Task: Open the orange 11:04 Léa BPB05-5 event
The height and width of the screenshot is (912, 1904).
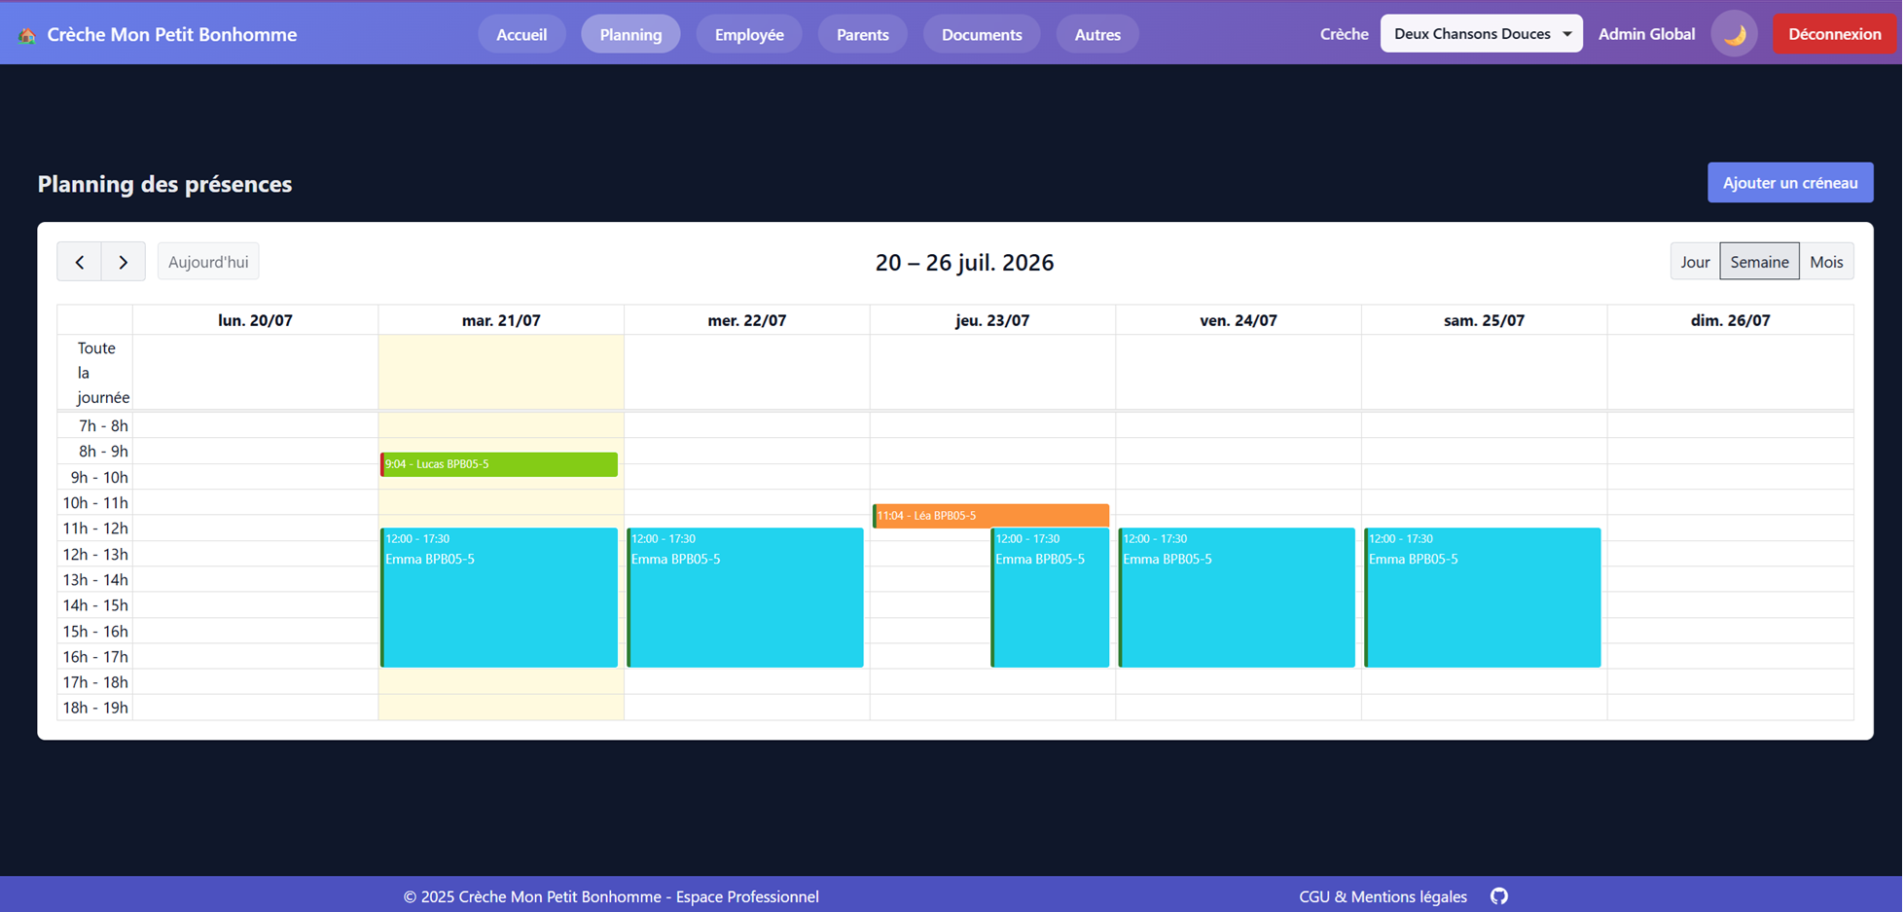Action: [990, 516]
